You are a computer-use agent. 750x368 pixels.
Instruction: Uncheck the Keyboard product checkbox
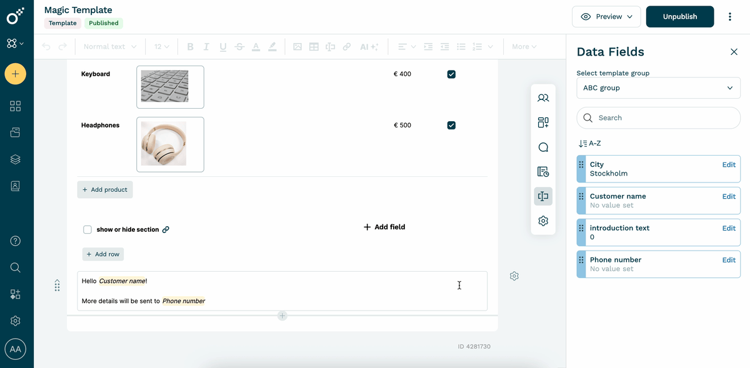pos(451,74)
